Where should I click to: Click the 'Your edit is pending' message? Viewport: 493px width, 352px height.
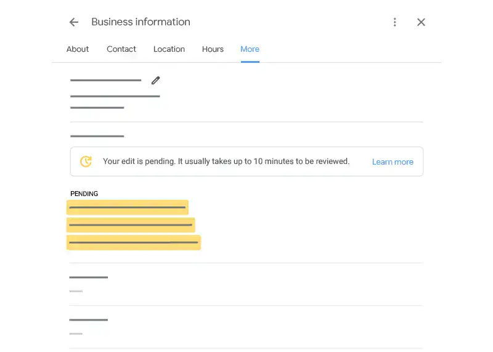(226, 162)
